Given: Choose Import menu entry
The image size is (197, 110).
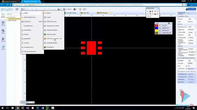Looking at the screenshot, I should click(x=32, y=34).
